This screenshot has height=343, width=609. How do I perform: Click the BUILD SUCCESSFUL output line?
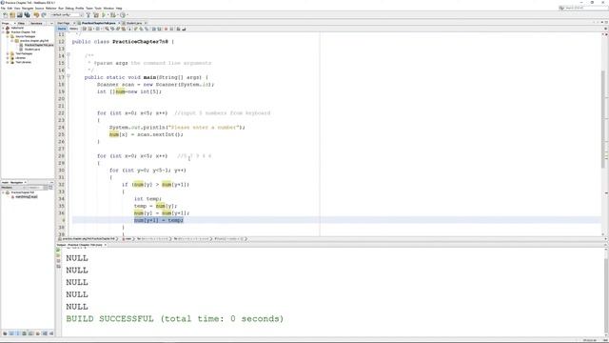click(175, 319)
